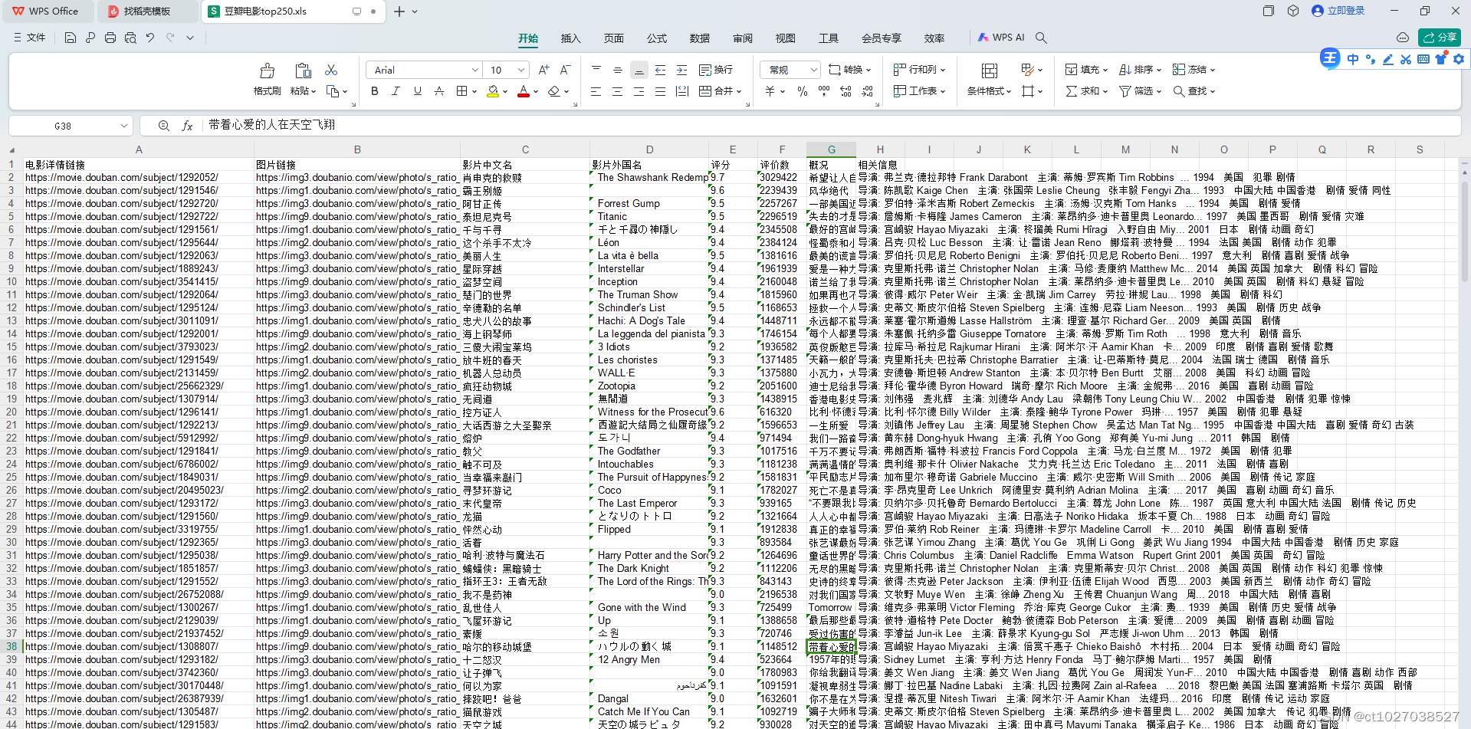
Task: Click the 查找 find button
Action: click(1194, 91)
